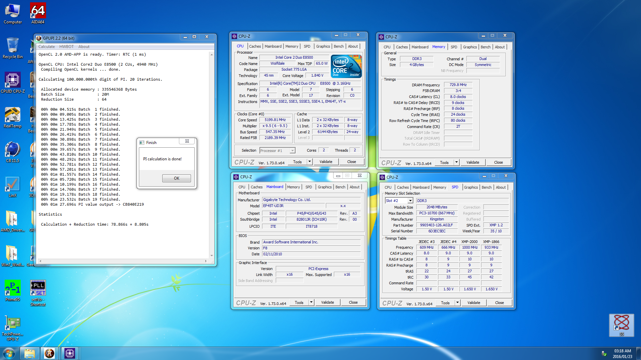Expand Tools arrow in the SPD-tab CPU-Z window

click(457, 303)
